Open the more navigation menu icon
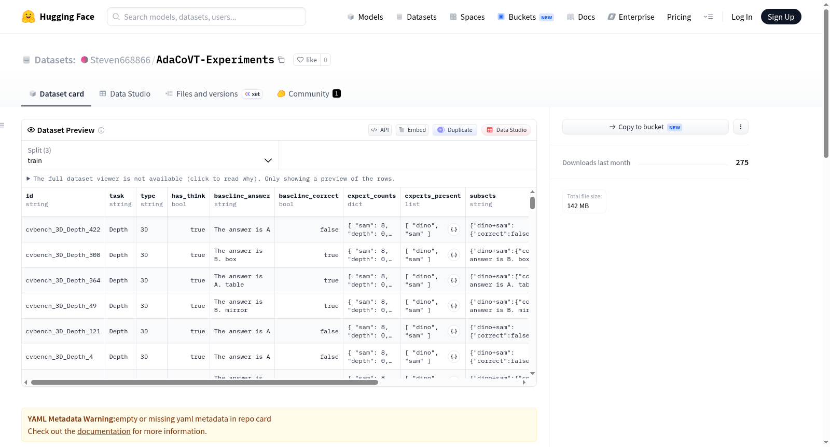This screenshot has height=447, width=830. point(708,17)
